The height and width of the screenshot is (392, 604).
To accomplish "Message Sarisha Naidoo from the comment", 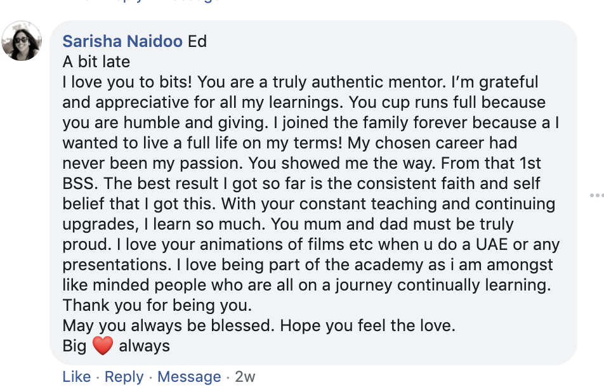I will tap(189, 377).
